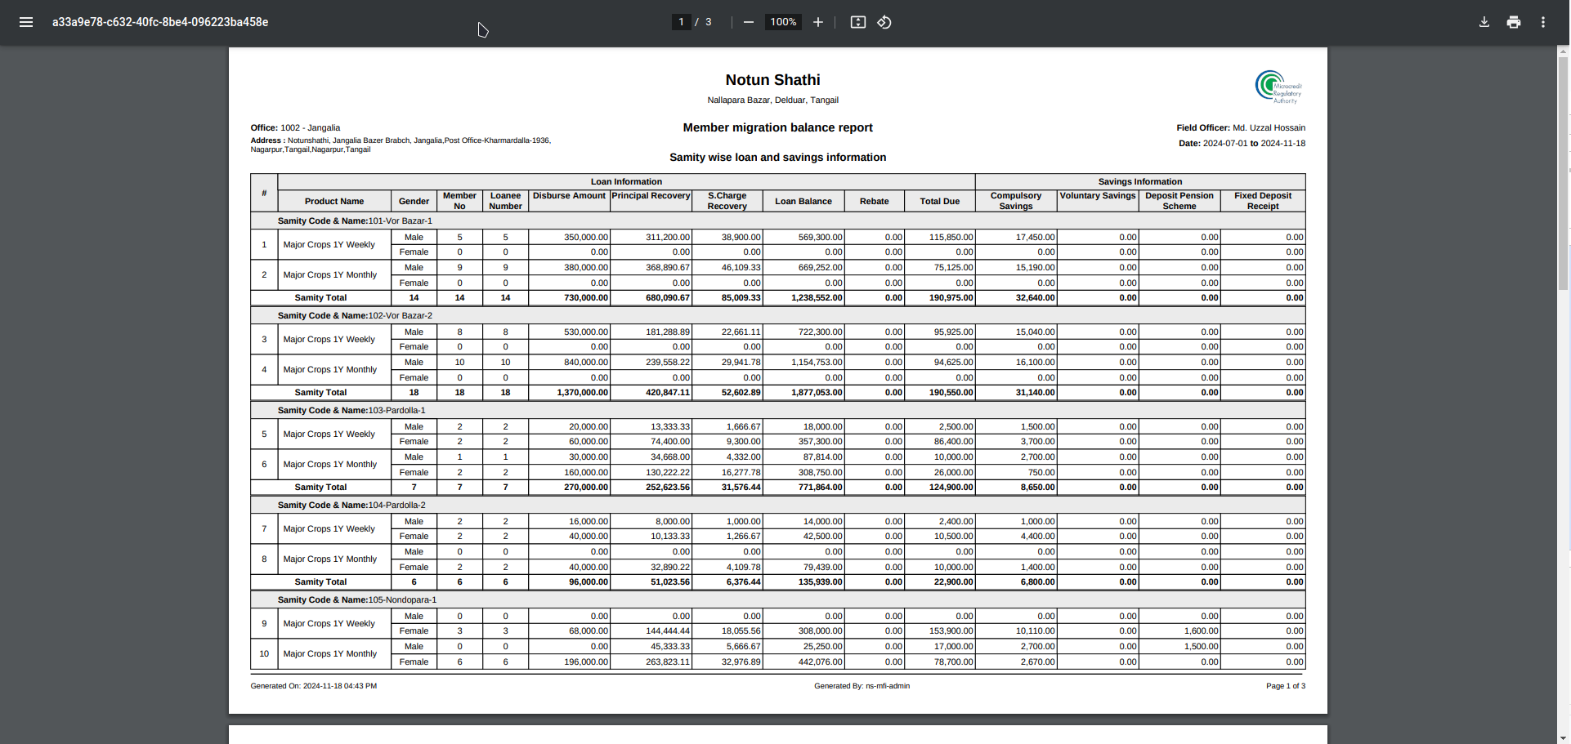
Task: Click the Loan Balance column header
Action: (803, 201)
